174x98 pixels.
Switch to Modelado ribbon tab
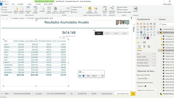click(x=20, y=4)
